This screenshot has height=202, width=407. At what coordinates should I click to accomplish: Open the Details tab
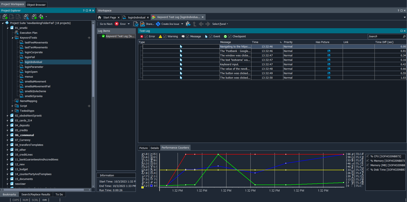(155, 148)
